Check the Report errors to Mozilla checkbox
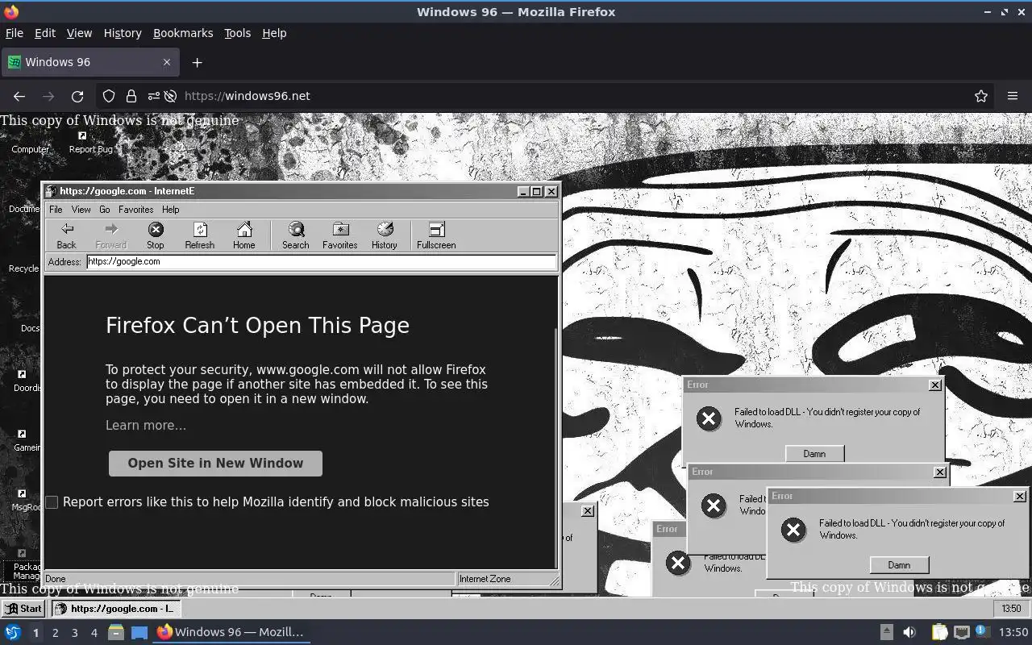 pyautogui.click(x=52, y=502)
